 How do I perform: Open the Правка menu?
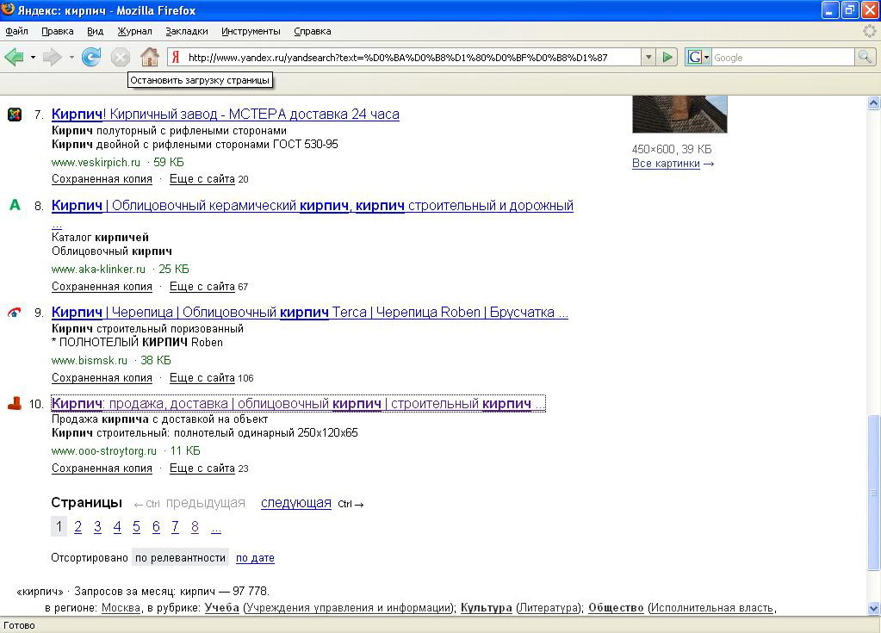[x=58, y=32]
